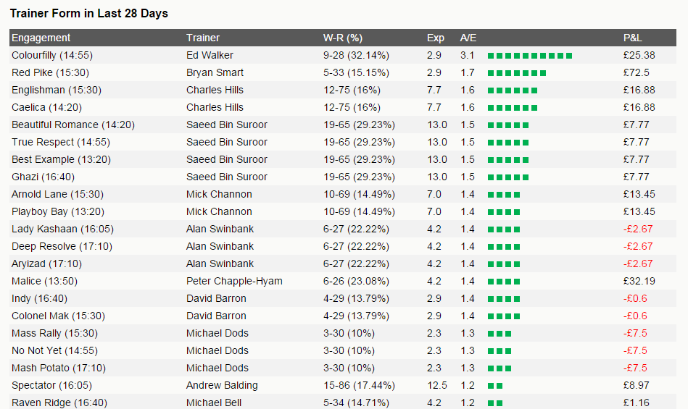This screenshot has height=409, width=688.
Task: Click the Engagement column header
Action: coord(41,38)
